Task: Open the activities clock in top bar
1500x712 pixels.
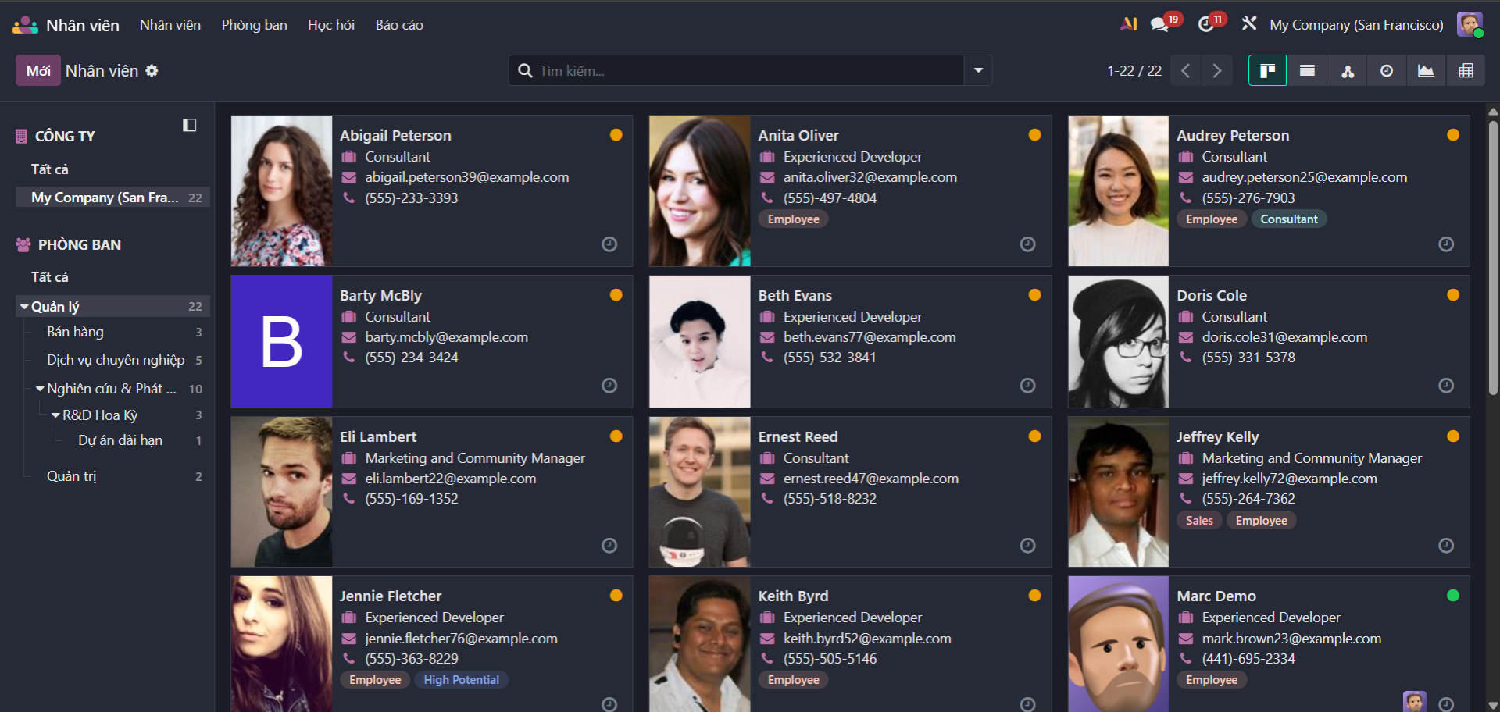Action: click(1205, 25)
